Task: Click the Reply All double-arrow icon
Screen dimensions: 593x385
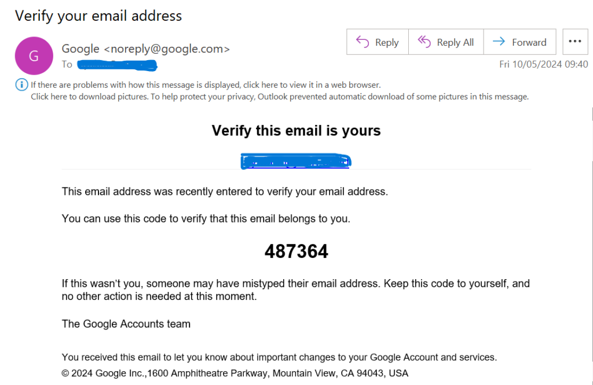Action: (424, 42)
